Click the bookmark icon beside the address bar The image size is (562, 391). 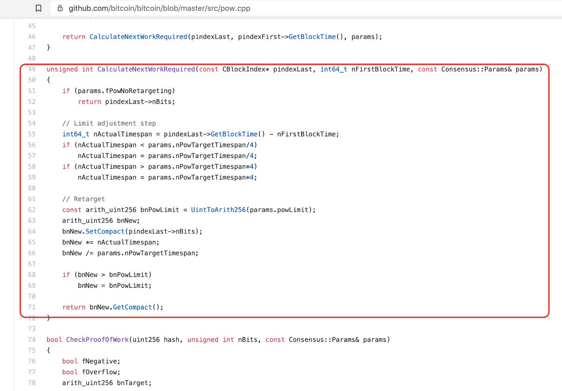point(39,8)
